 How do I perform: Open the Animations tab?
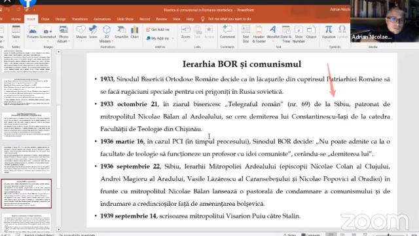coord(102,19)
